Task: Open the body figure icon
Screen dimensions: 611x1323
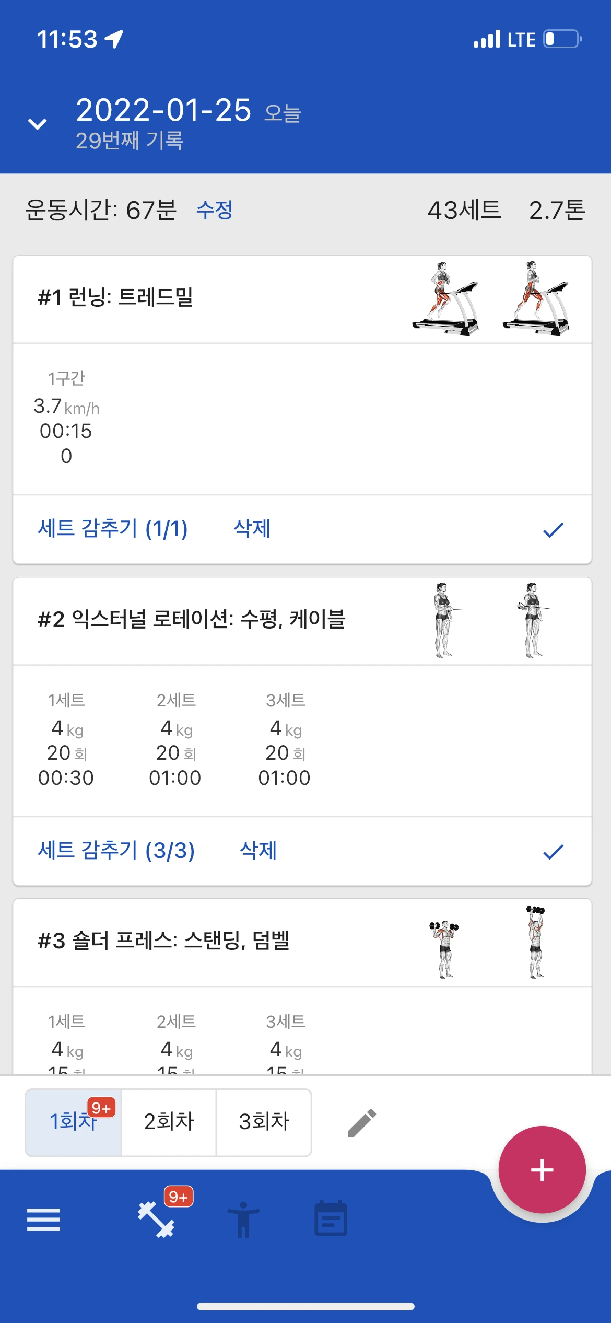Action: click(x=243, y=1220)
